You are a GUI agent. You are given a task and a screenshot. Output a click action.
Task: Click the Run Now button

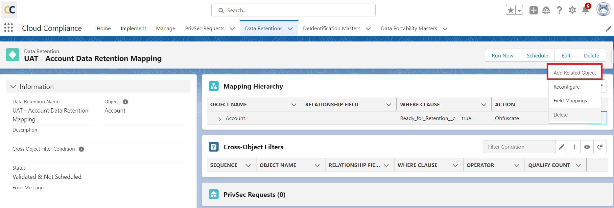[x=502, y=55]
